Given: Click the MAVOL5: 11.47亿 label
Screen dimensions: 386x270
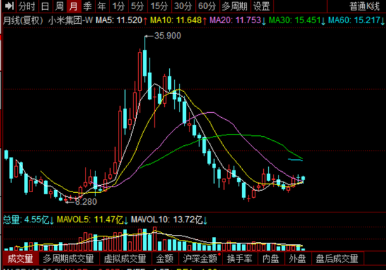Looking at the screenshot, I should coord(93,220).
